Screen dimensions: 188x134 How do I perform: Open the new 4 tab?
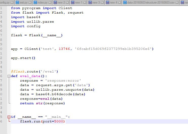[113, 2]
